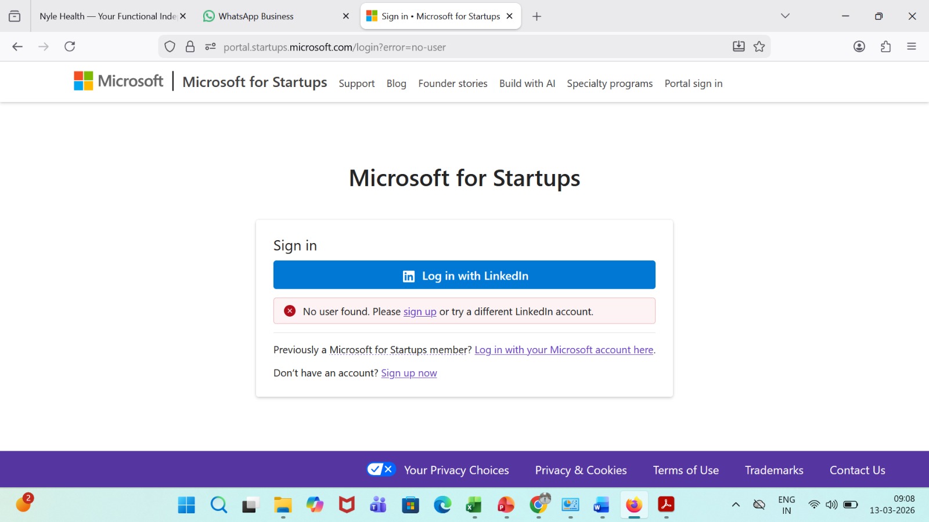Switch to the Nyle Health tab
This screenshot has height=522, width=929.
(x=107, y=16)
